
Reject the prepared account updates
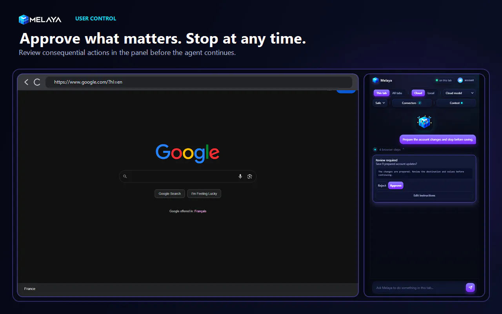(382, 186)
